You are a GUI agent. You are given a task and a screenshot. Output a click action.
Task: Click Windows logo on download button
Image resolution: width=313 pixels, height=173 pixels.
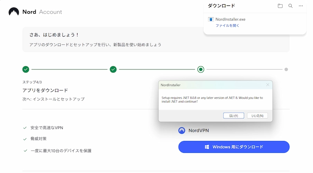[207, 147]
